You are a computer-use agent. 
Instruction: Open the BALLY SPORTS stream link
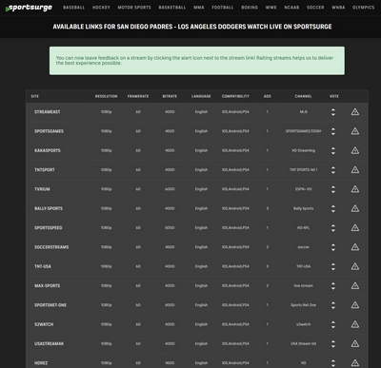(49, 208)
